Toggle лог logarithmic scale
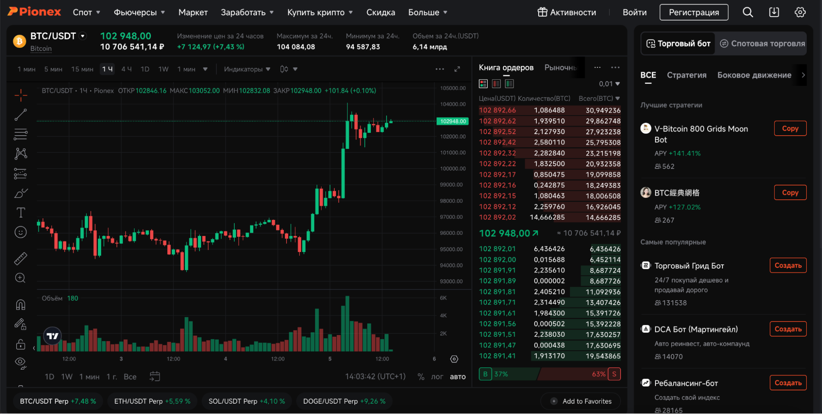 pyautogui.click(x=437, y=377)
